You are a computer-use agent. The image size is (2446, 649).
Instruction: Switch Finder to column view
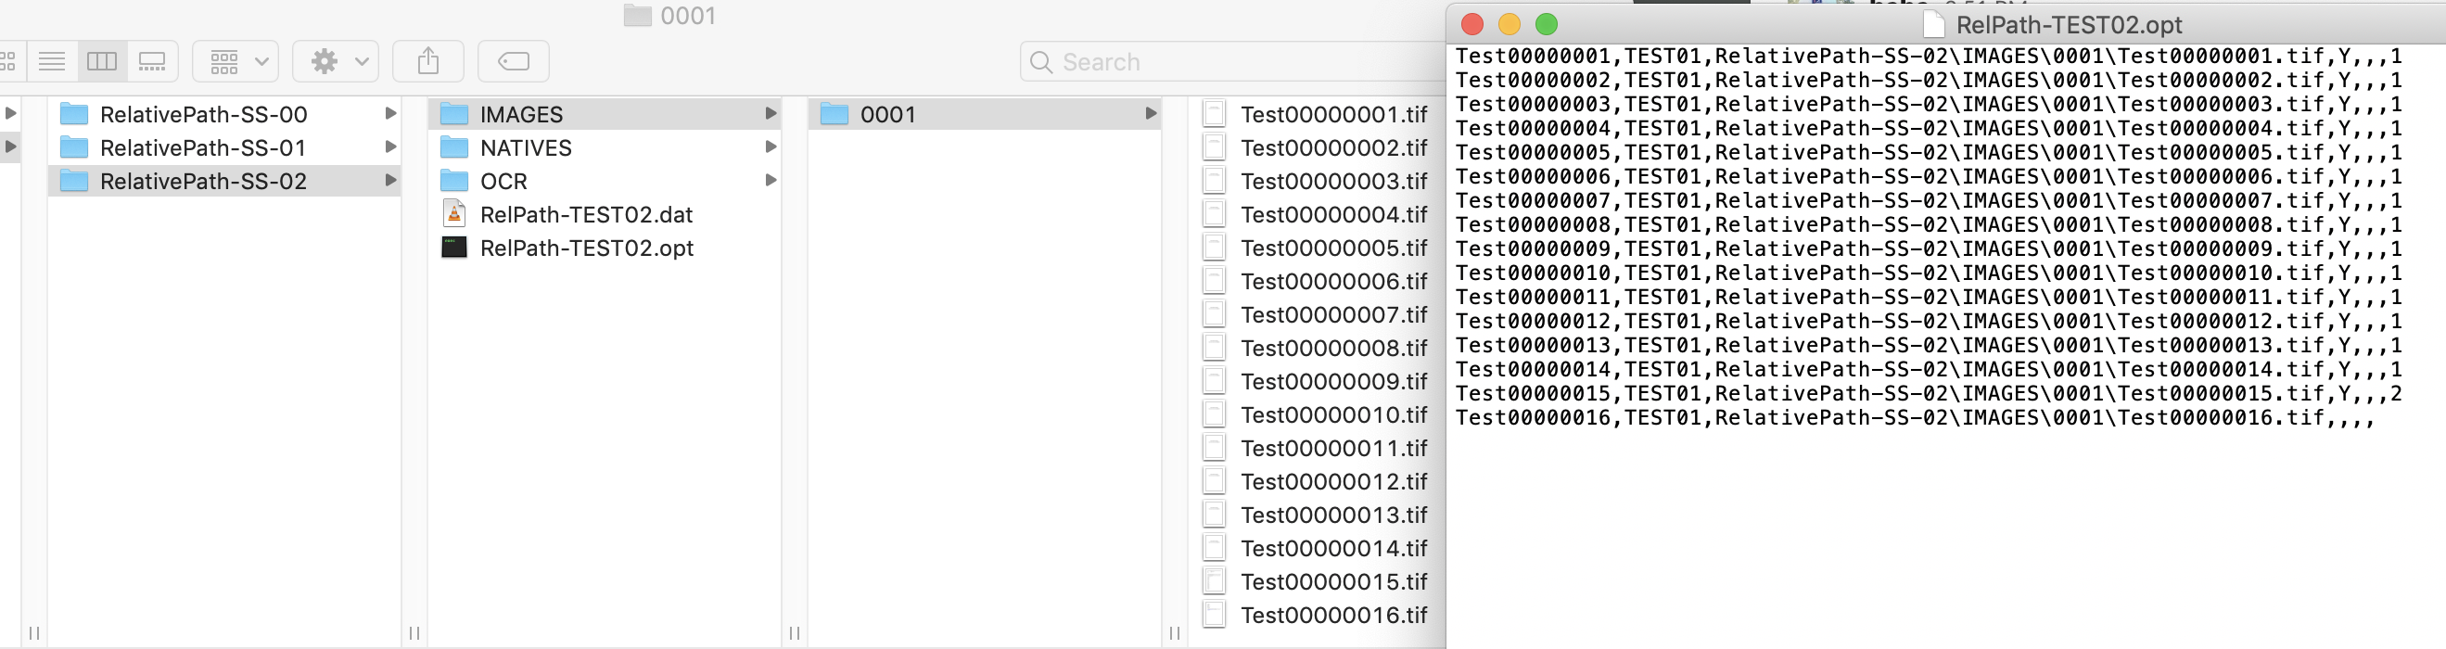coord(102,62)
